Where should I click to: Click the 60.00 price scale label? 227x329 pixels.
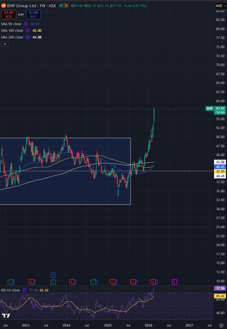pyautogui.click(x=220, y=101)
